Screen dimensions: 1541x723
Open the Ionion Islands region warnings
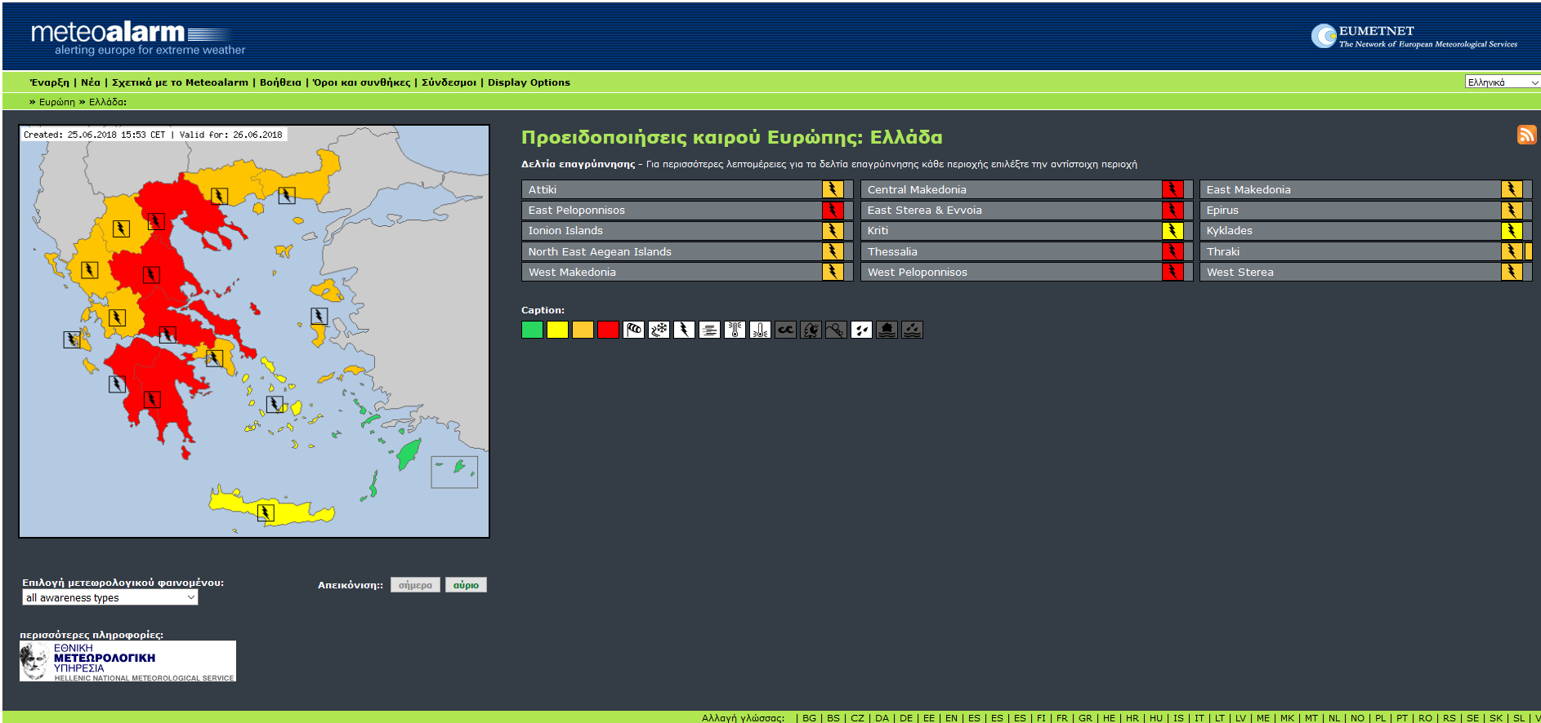click(x=687, y=231)
